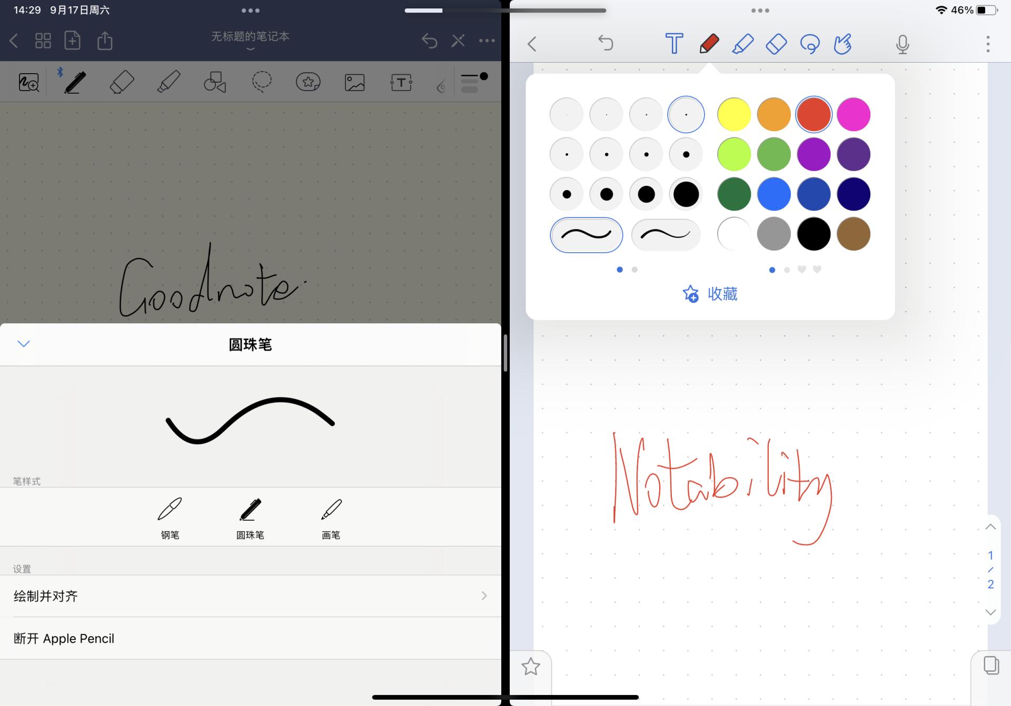Viewport: 1011px width, 706px height.
Task: Start audio recording with Notability microphone
Action: (901, 44)
